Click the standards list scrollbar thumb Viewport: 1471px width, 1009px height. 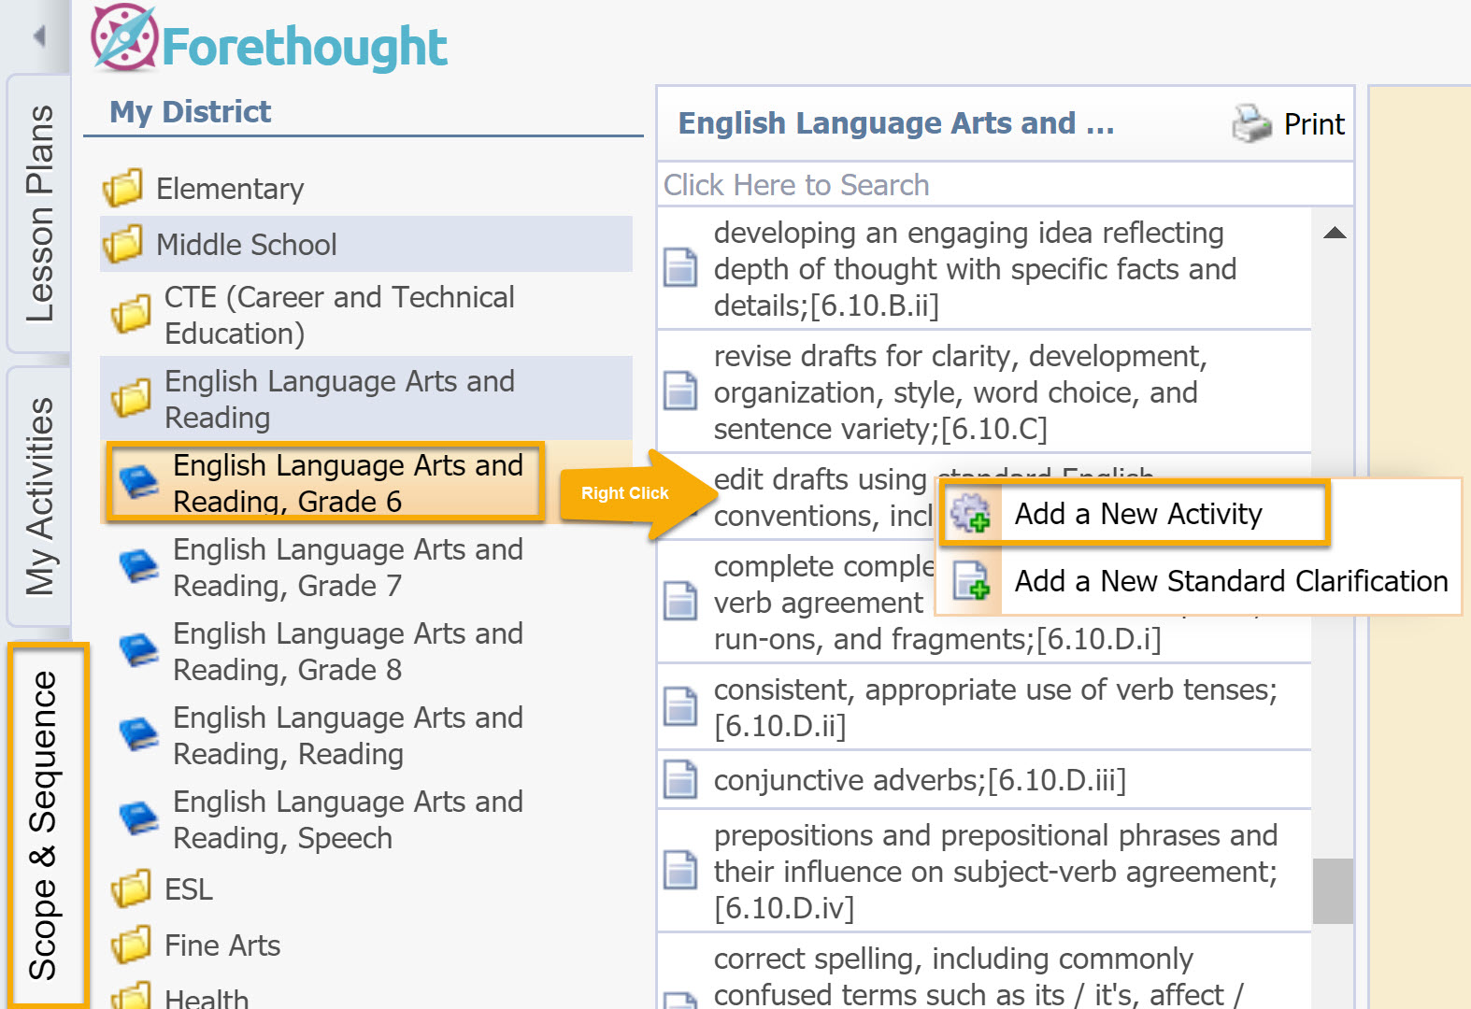1333,891
